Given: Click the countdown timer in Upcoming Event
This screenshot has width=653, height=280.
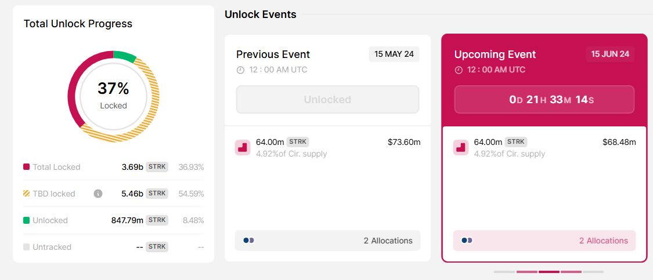Looking at the screenshot, I should [x=544, y=100].
